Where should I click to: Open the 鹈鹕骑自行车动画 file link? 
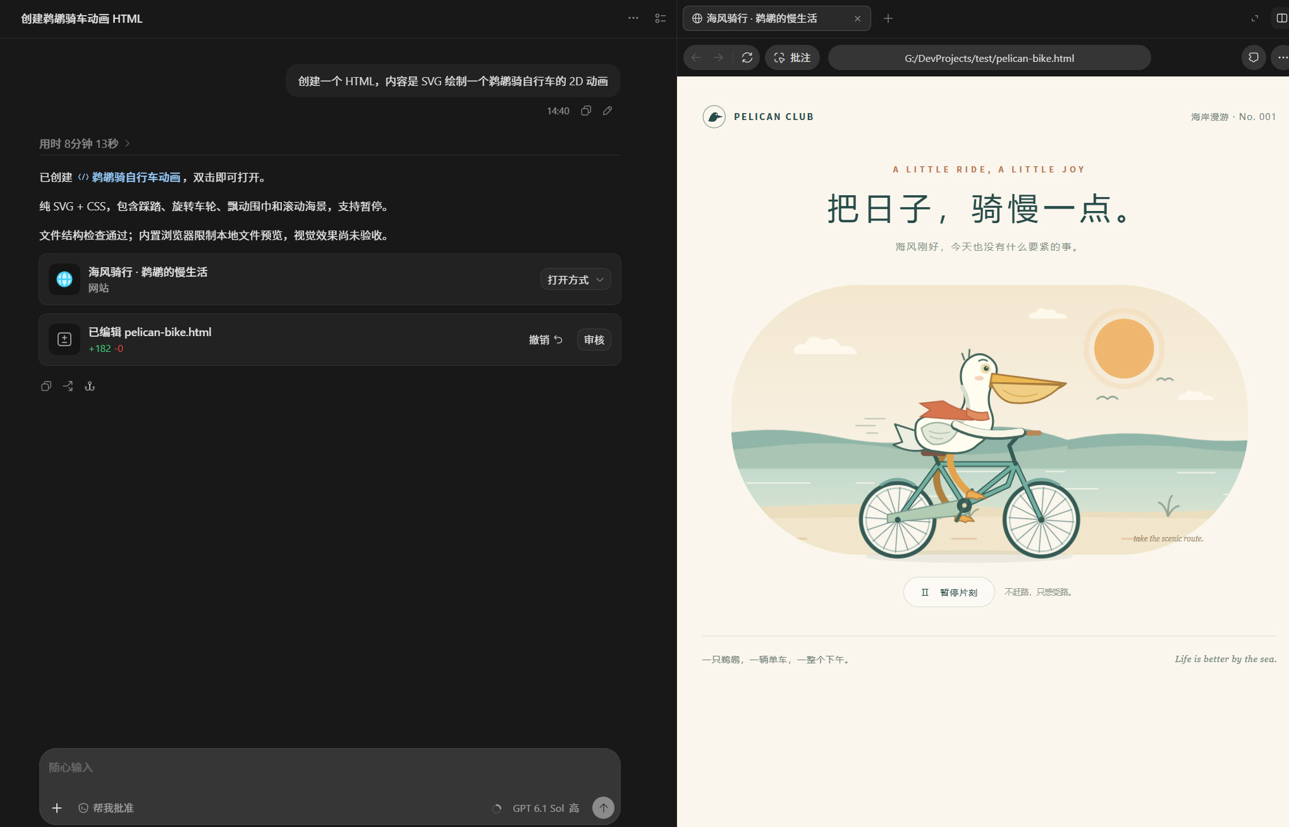tap(130, 178)
